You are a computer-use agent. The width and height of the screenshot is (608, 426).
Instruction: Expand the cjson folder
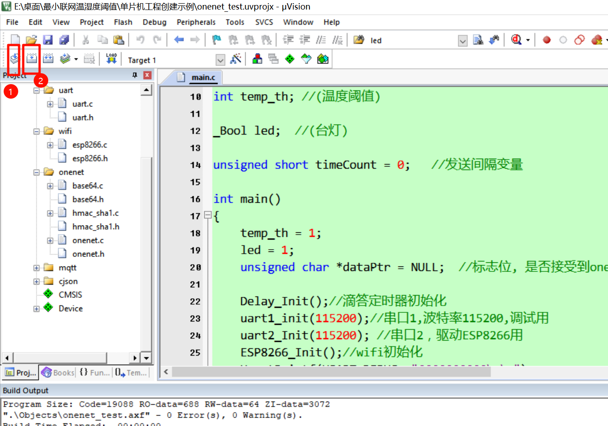(x=36, y=281)
